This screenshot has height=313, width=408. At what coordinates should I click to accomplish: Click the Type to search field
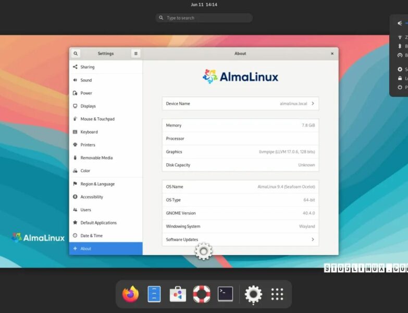204,18
